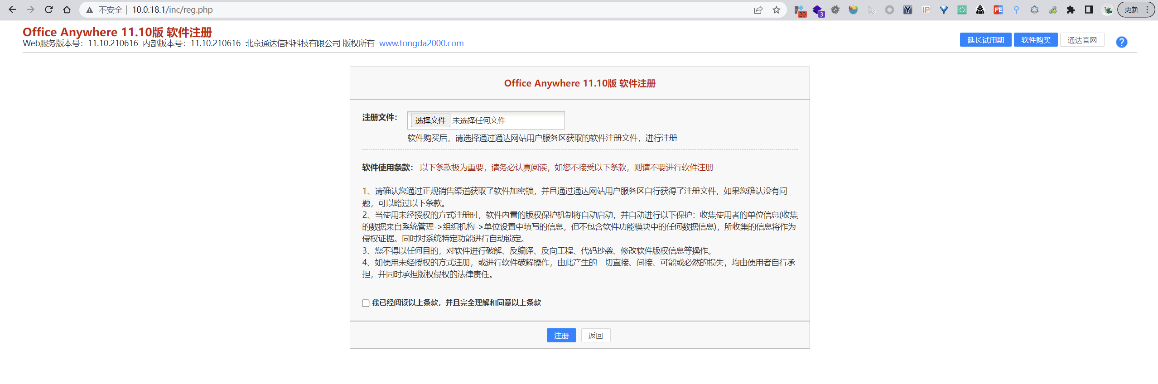Open the red FE extension icon
This screenshot has height=384, width=1158.
click(998, 10)
